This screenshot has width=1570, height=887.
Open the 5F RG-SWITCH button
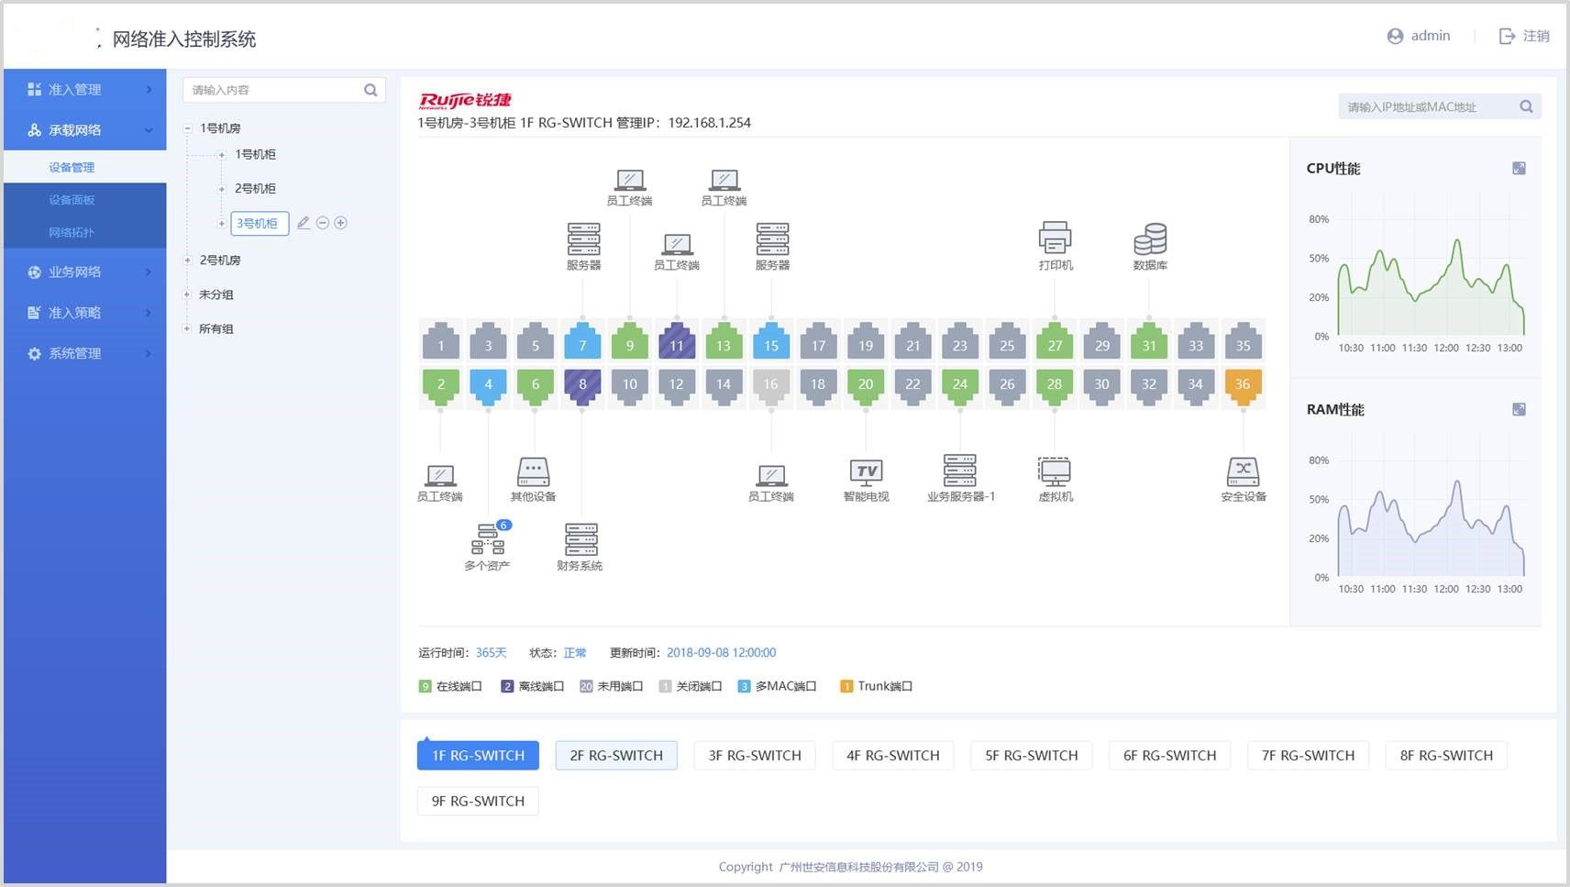point(1031,756)
